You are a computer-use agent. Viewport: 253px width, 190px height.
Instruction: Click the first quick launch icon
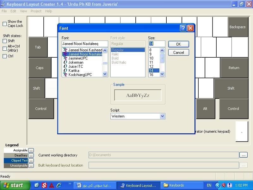pos(37,185)
